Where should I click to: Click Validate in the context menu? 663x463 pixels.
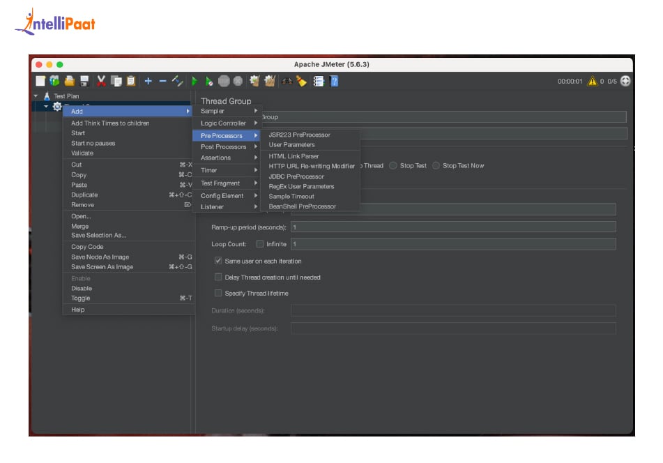pos(128,153)
